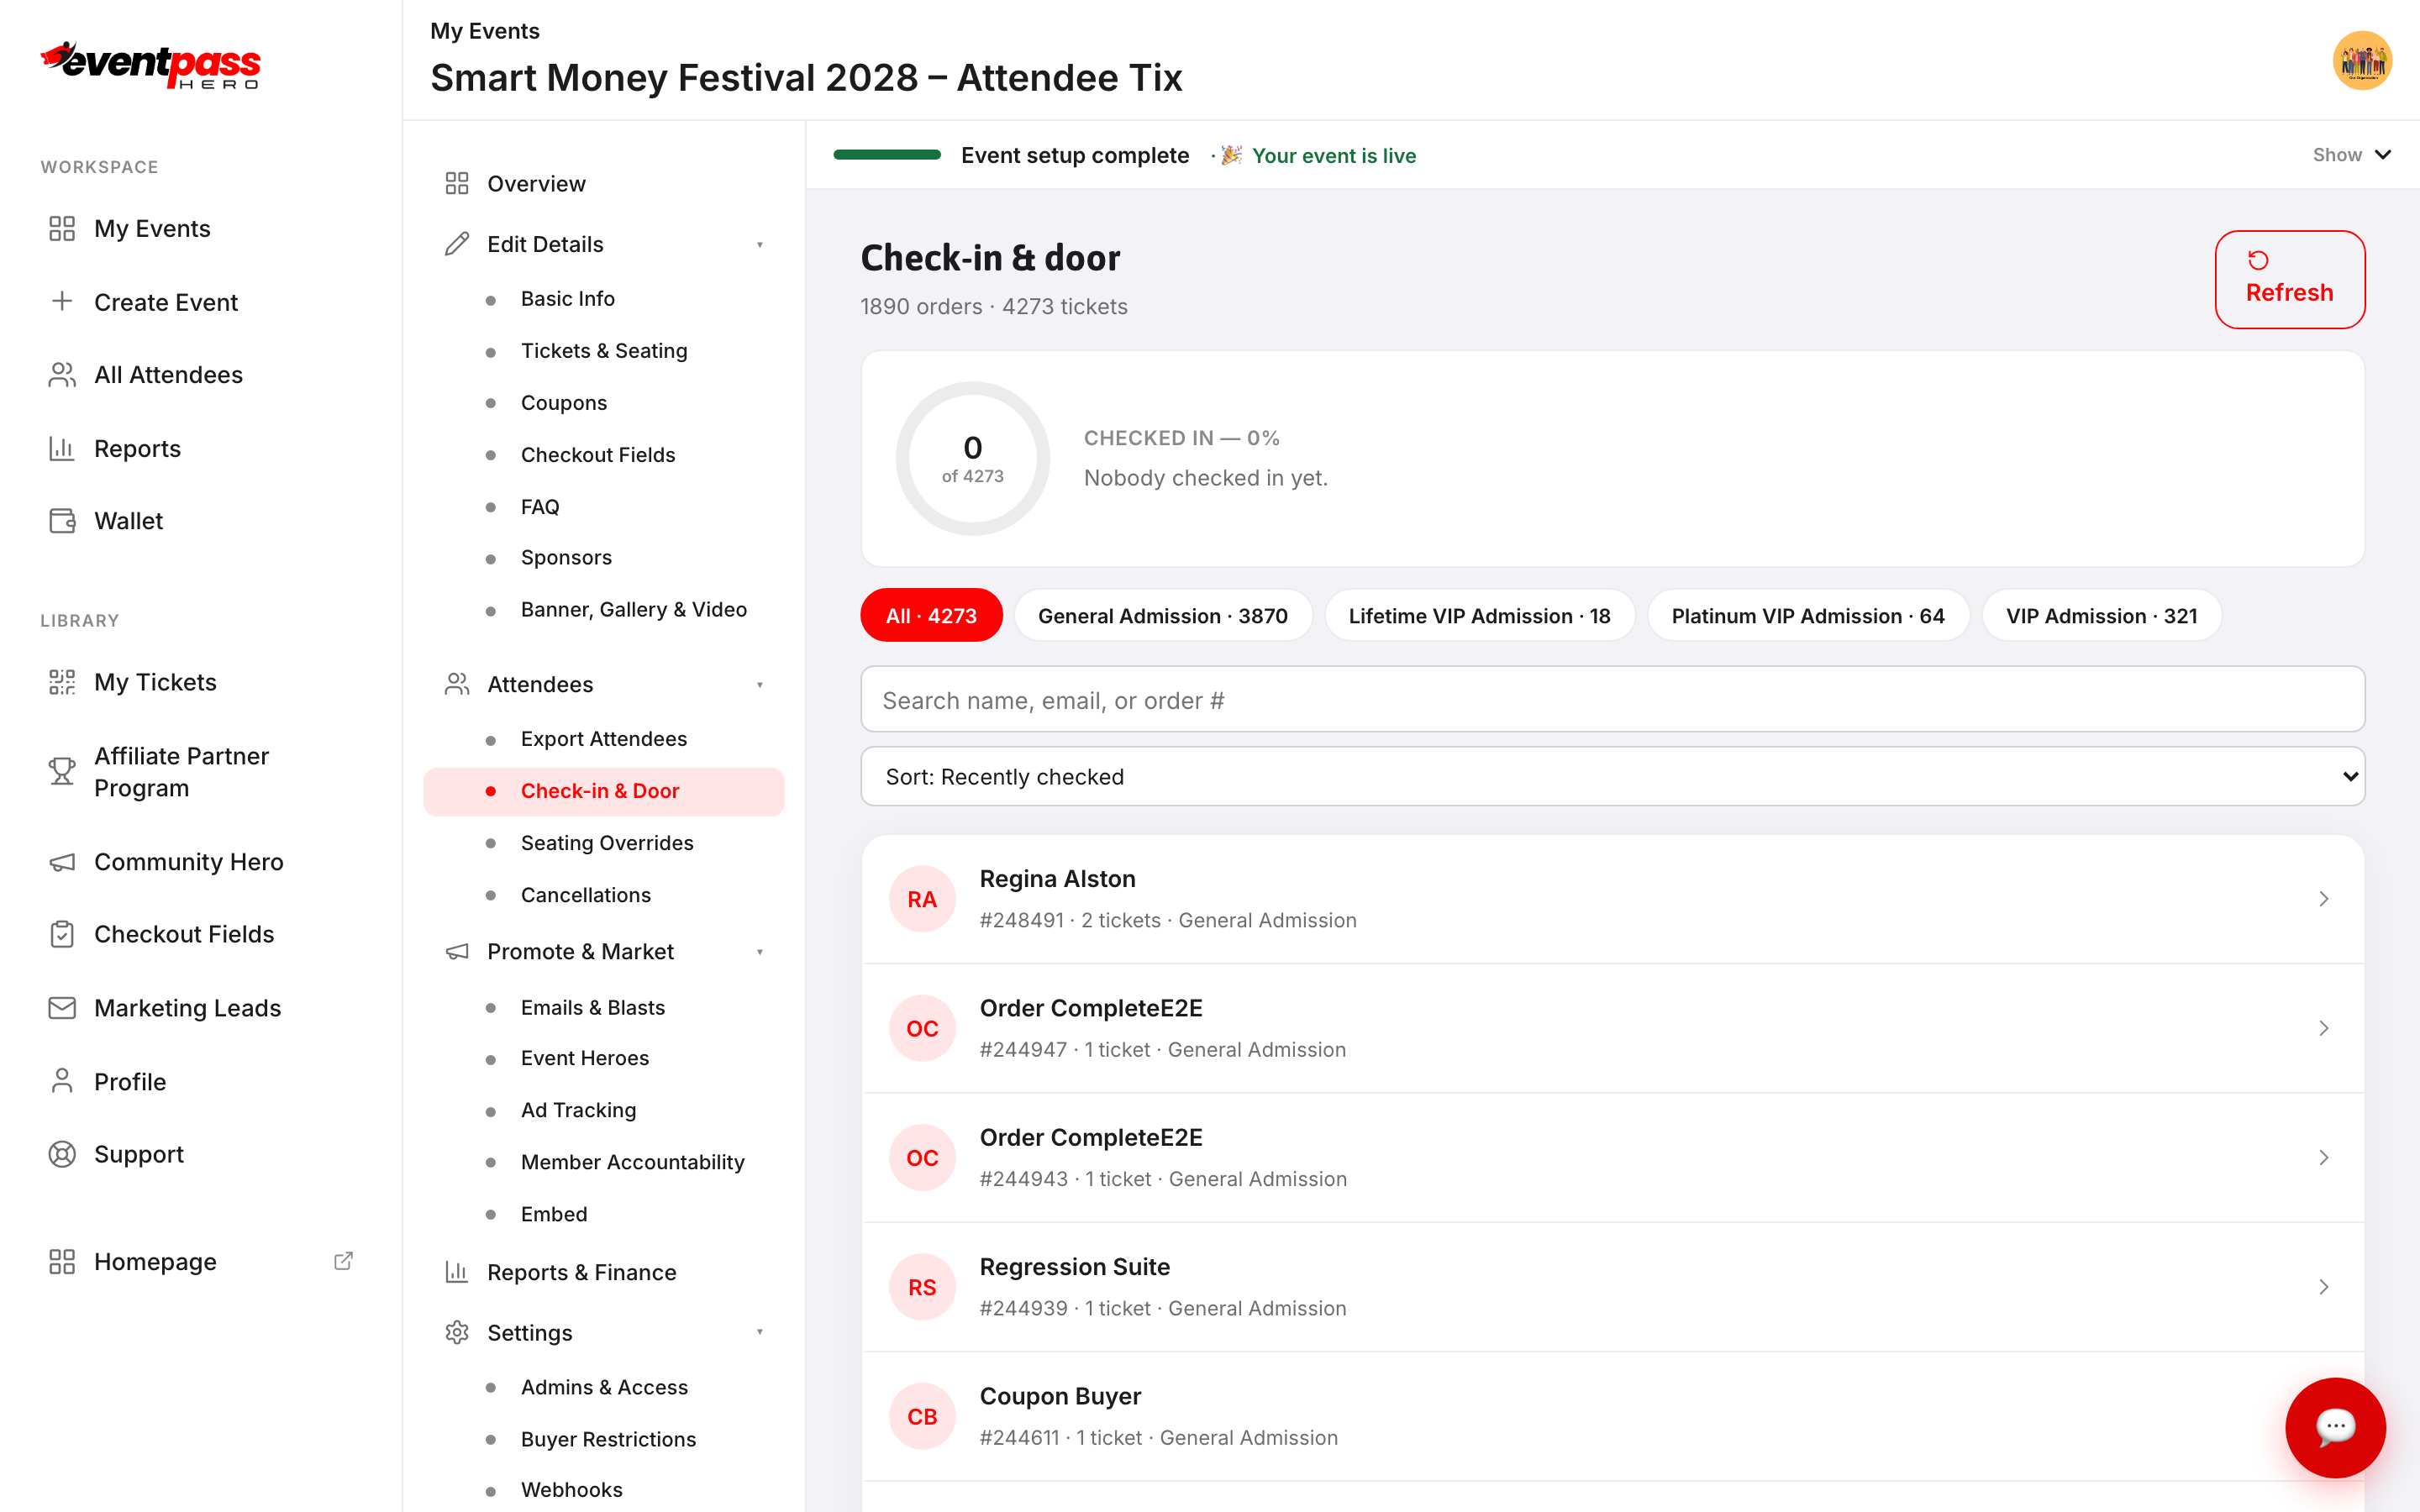Screen dimensions: 2420x1512
Task: Collapse the Attendees section arrow
Action: (760, 685)
